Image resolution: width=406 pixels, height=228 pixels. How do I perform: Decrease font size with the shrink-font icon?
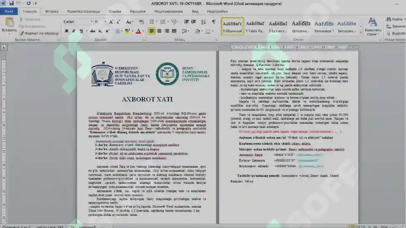point(118,22)
